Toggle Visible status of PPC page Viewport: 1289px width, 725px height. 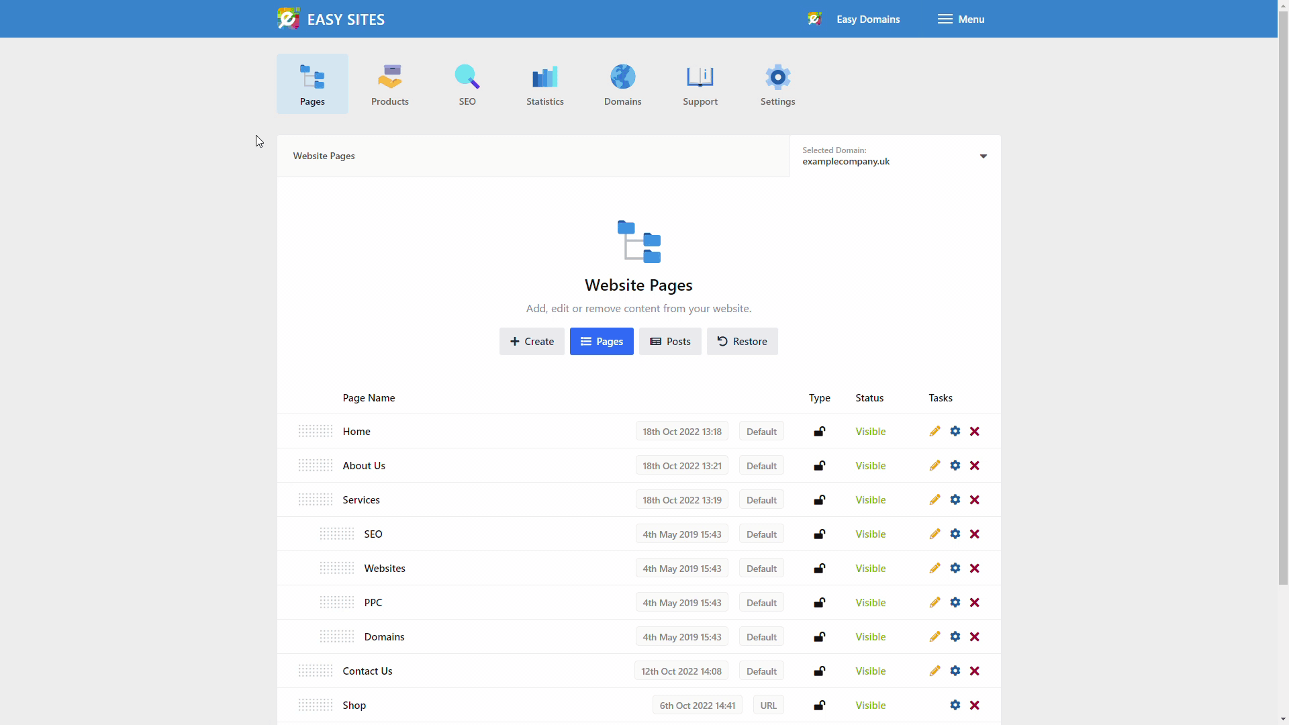tap(870, 602)
